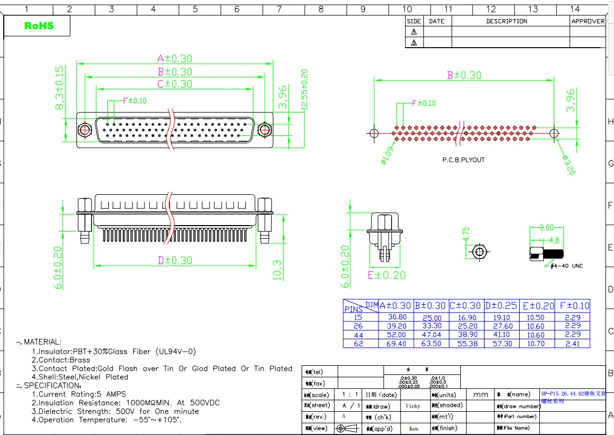Click the #4-40 UNC screw lock drawing

coord(543,253)
